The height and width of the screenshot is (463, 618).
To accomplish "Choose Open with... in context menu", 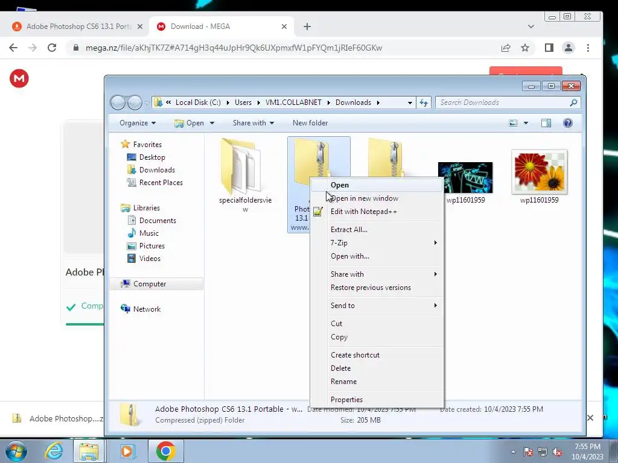I will tap(377, 256).
